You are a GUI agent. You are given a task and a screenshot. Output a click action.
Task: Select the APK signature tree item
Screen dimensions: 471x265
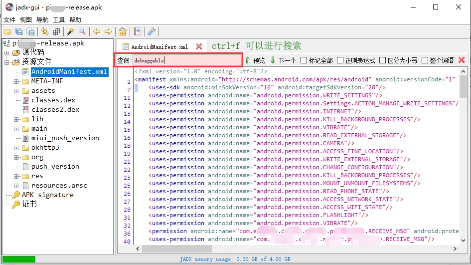pyautogui.click(x=47, y=195)
